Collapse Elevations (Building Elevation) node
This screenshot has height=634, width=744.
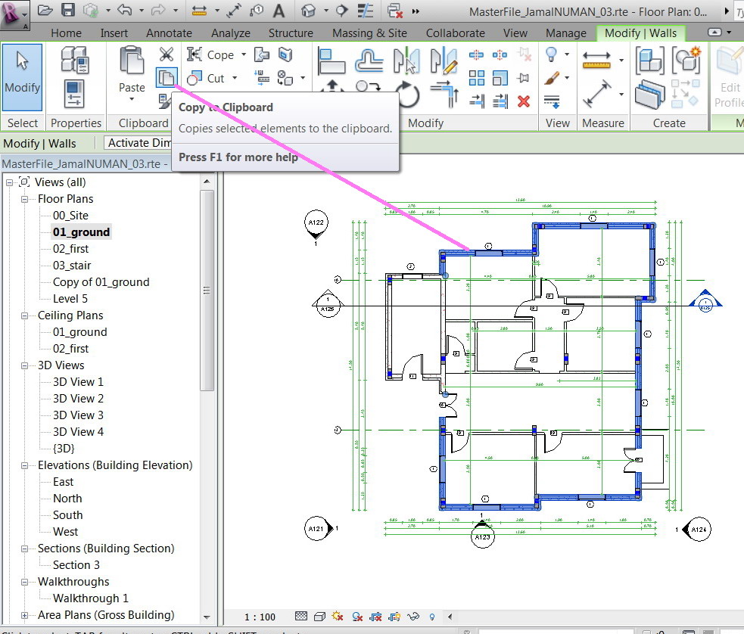pyautogui.click(x=24, y=465)
